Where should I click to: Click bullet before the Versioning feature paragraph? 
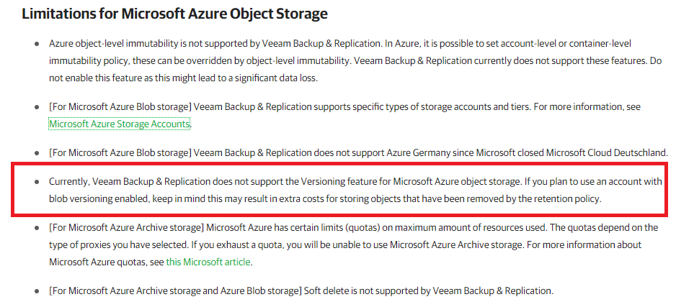37,182
